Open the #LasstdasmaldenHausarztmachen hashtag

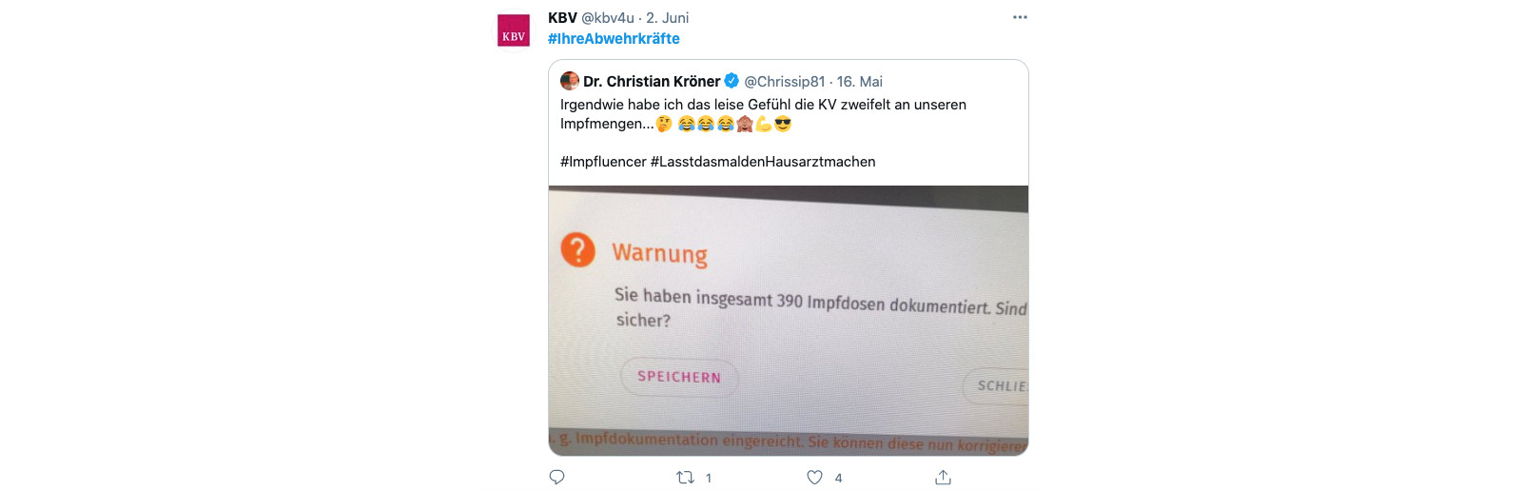click(763, 162)
